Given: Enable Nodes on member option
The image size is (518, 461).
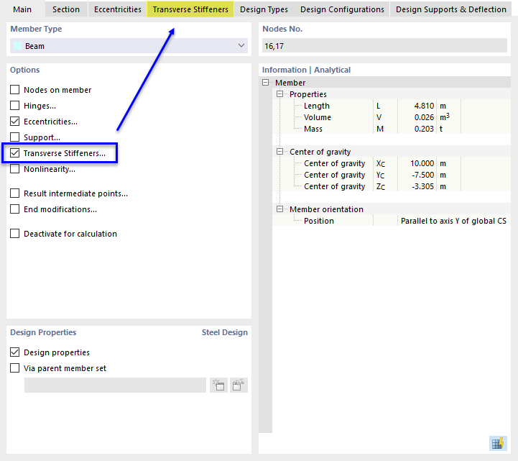Looking at the screenshot, I should pos(15,90).
